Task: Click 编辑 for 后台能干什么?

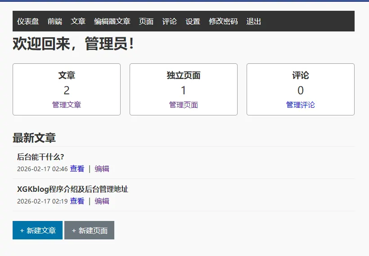Action: 102,168
